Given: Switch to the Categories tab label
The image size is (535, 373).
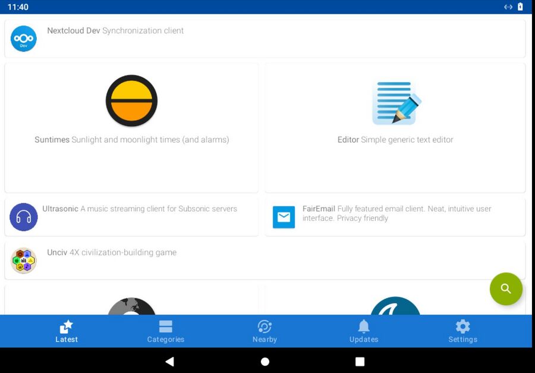Looking at the screenshot, I should coord(165,339).
